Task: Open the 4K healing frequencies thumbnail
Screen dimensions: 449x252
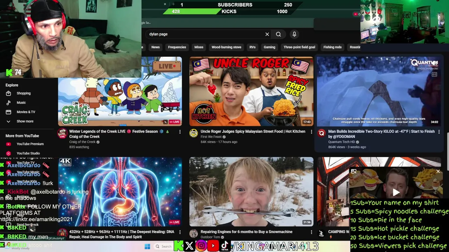Action: (120, 191)
